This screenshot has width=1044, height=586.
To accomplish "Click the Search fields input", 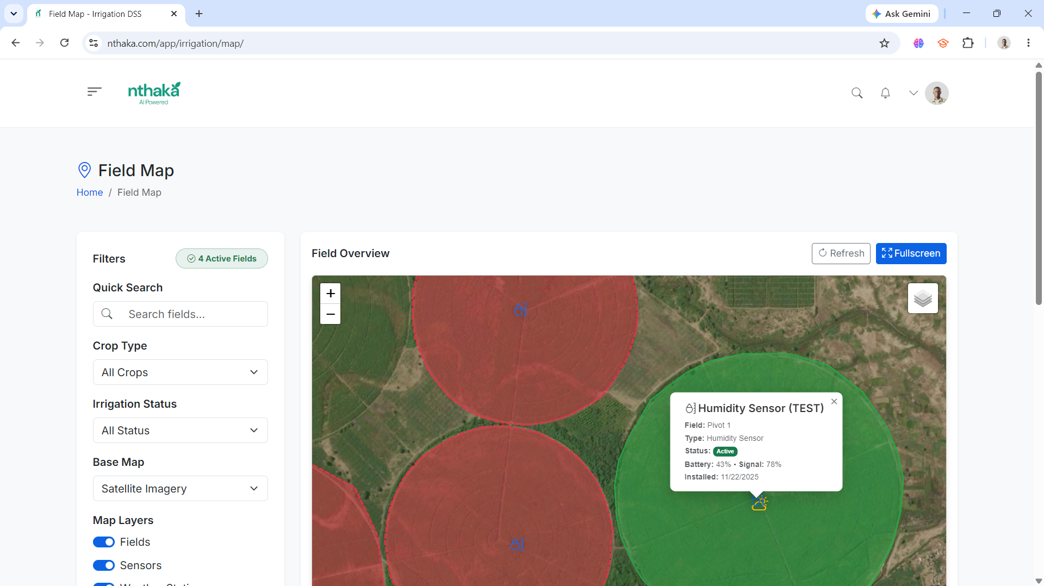I will [x=181, y=314].
